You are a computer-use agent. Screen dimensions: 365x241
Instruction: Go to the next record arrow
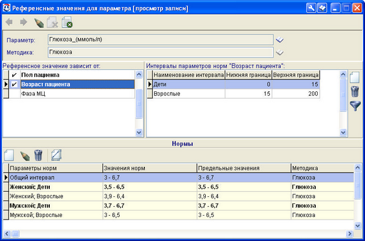click(23, 23)
